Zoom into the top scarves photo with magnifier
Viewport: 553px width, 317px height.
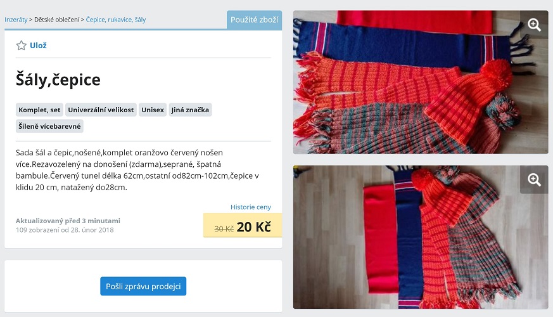pyautogui.click(x=534, y=25)
